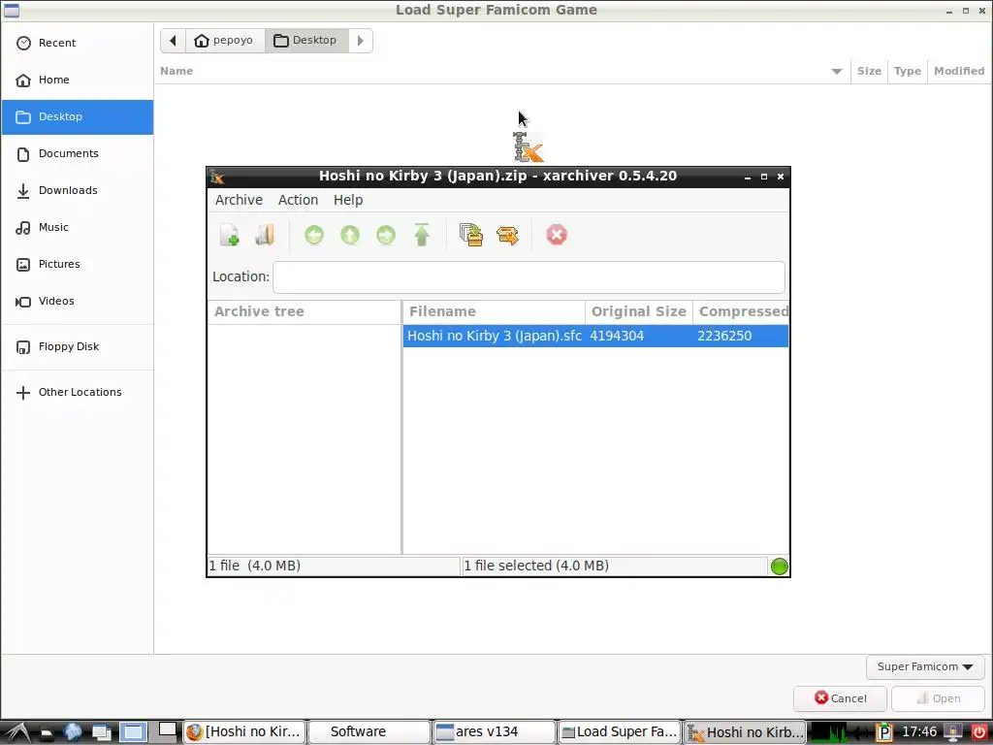Open the Action menu in xarchiver
The image size is (993, 745).
299,200
